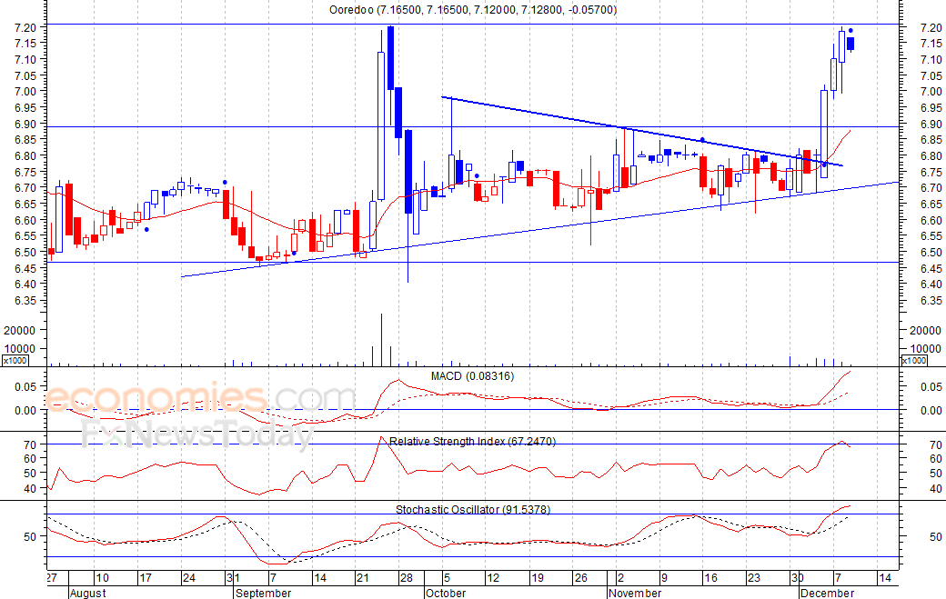The width and height of the screenshot is (946, 599).
Task: Select date label 19 in October
Action: (537, 577)
